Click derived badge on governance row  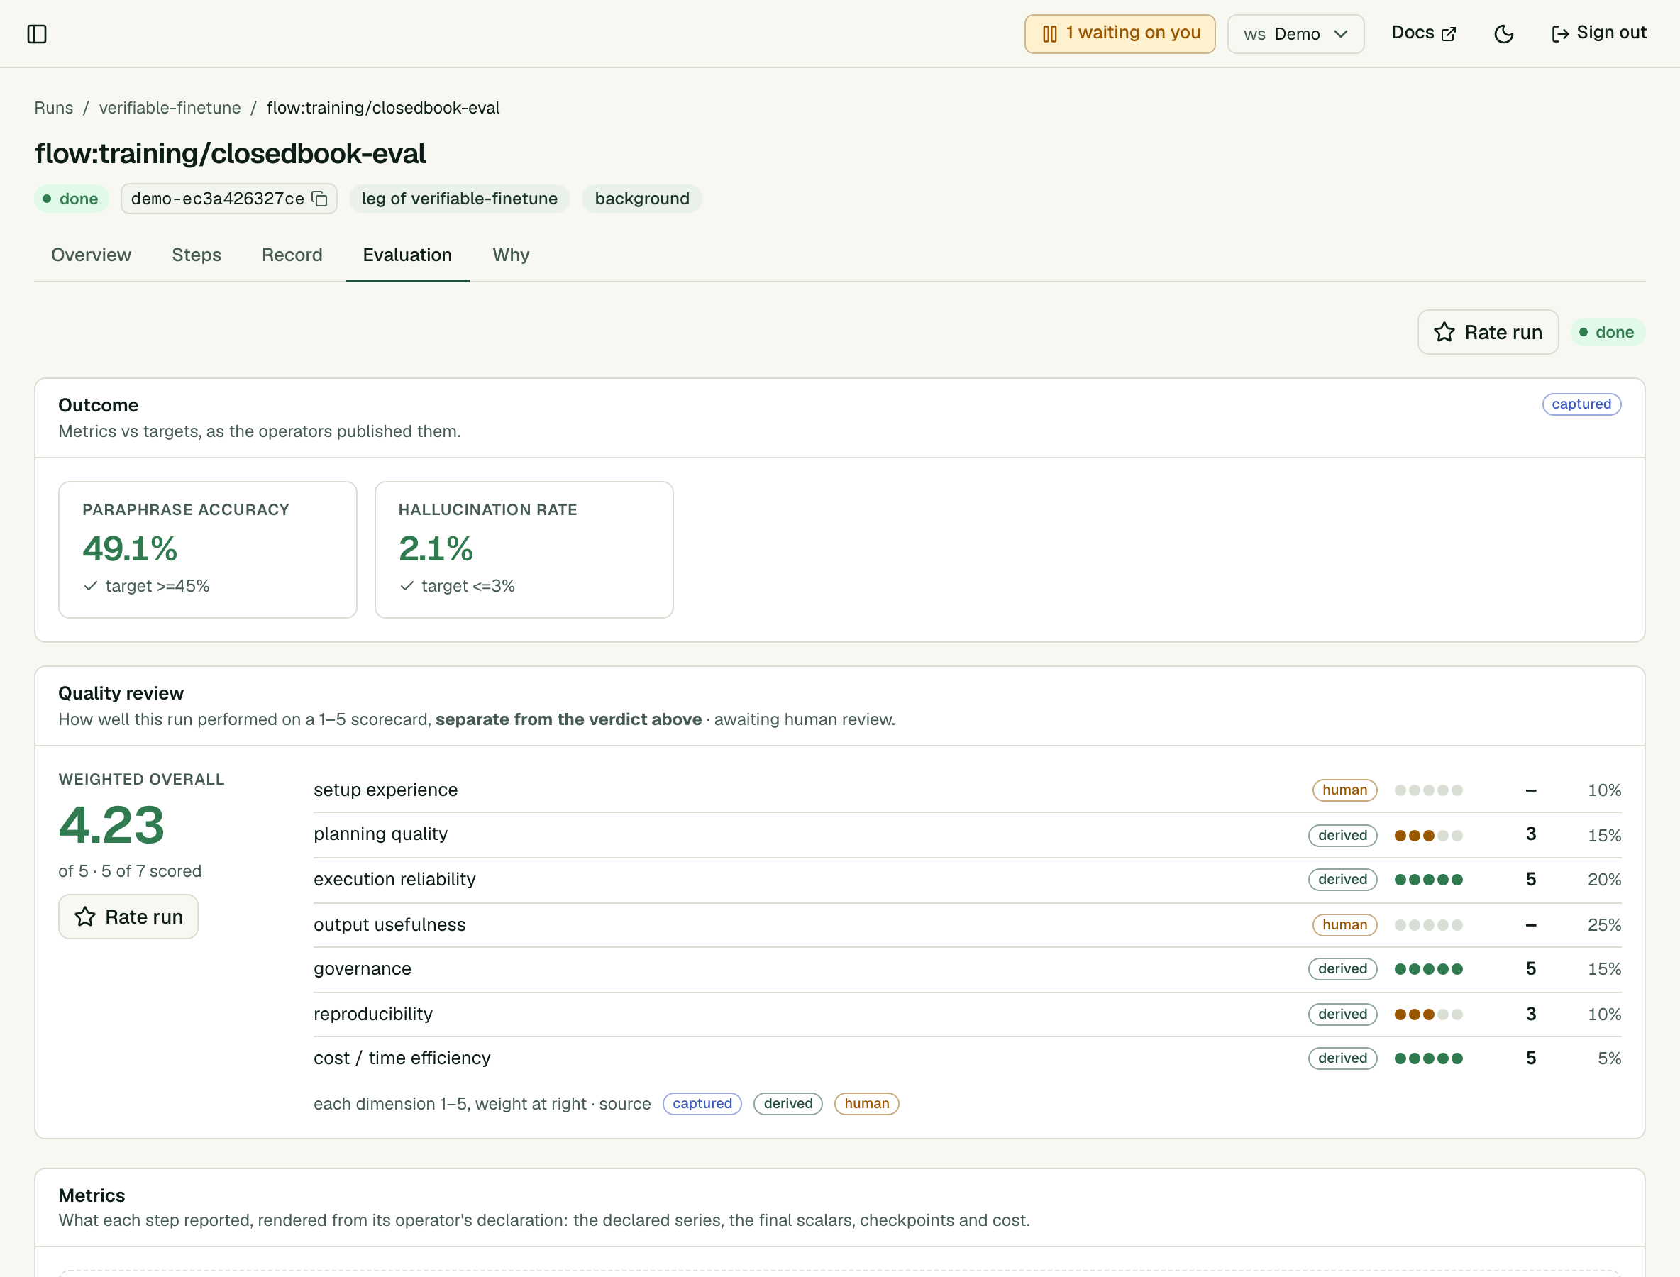[x=1342, y=969]
